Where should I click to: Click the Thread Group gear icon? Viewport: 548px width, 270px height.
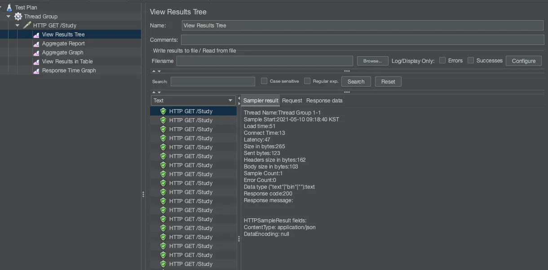tap(18, 17)
